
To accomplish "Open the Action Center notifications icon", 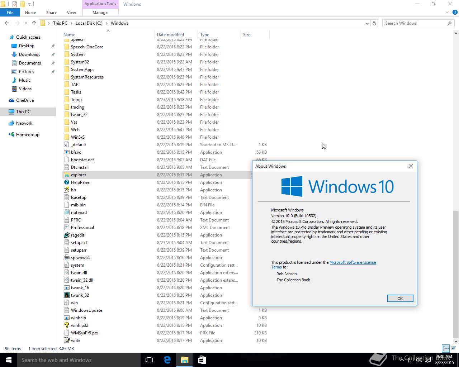I will coord(428,360).
